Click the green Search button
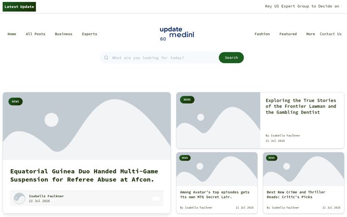 point(231,57)
